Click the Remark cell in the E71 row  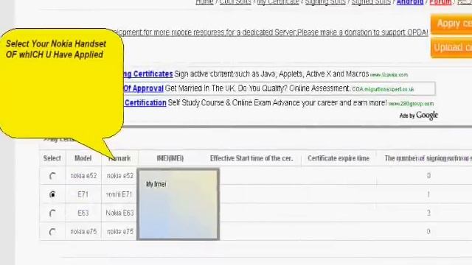[119, 194]
